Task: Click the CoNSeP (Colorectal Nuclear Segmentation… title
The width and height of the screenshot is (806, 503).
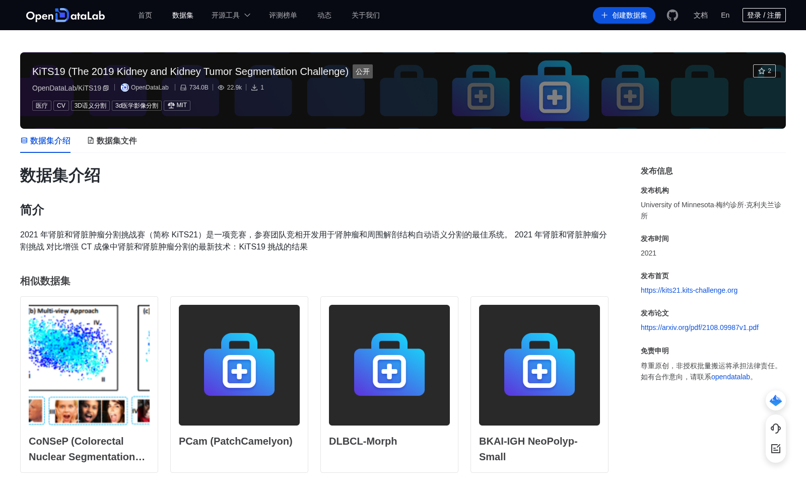Action: 87,449
